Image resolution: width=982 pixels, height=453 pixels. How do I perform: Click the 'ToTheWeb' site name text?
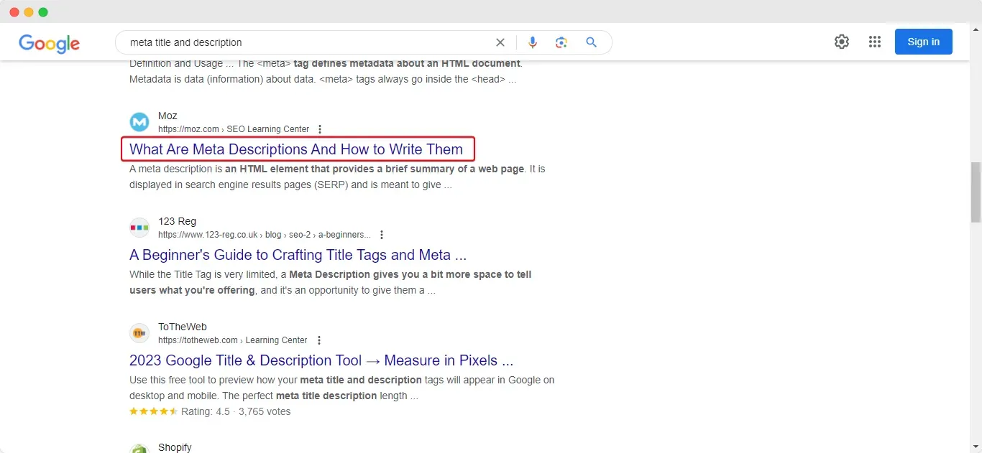(183, 327)
